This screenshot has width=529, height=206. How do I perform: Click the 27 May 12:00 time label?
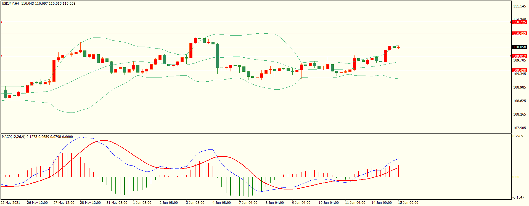64,203
